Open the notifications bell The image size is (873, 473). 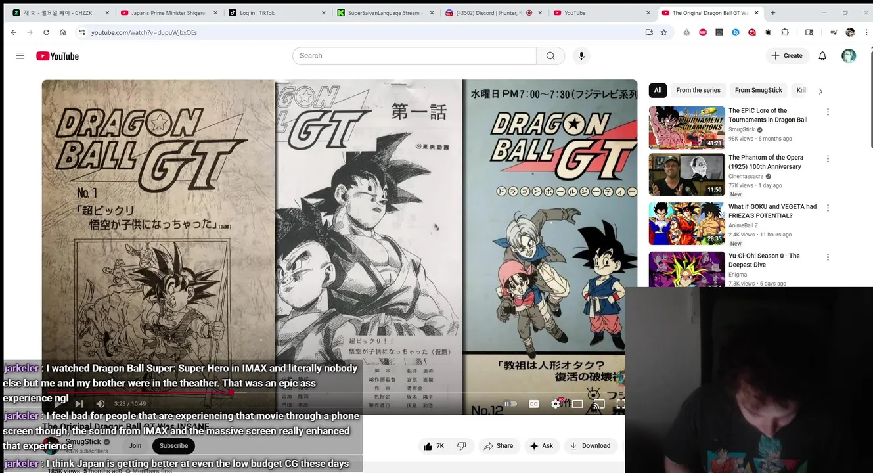point(822,56)
